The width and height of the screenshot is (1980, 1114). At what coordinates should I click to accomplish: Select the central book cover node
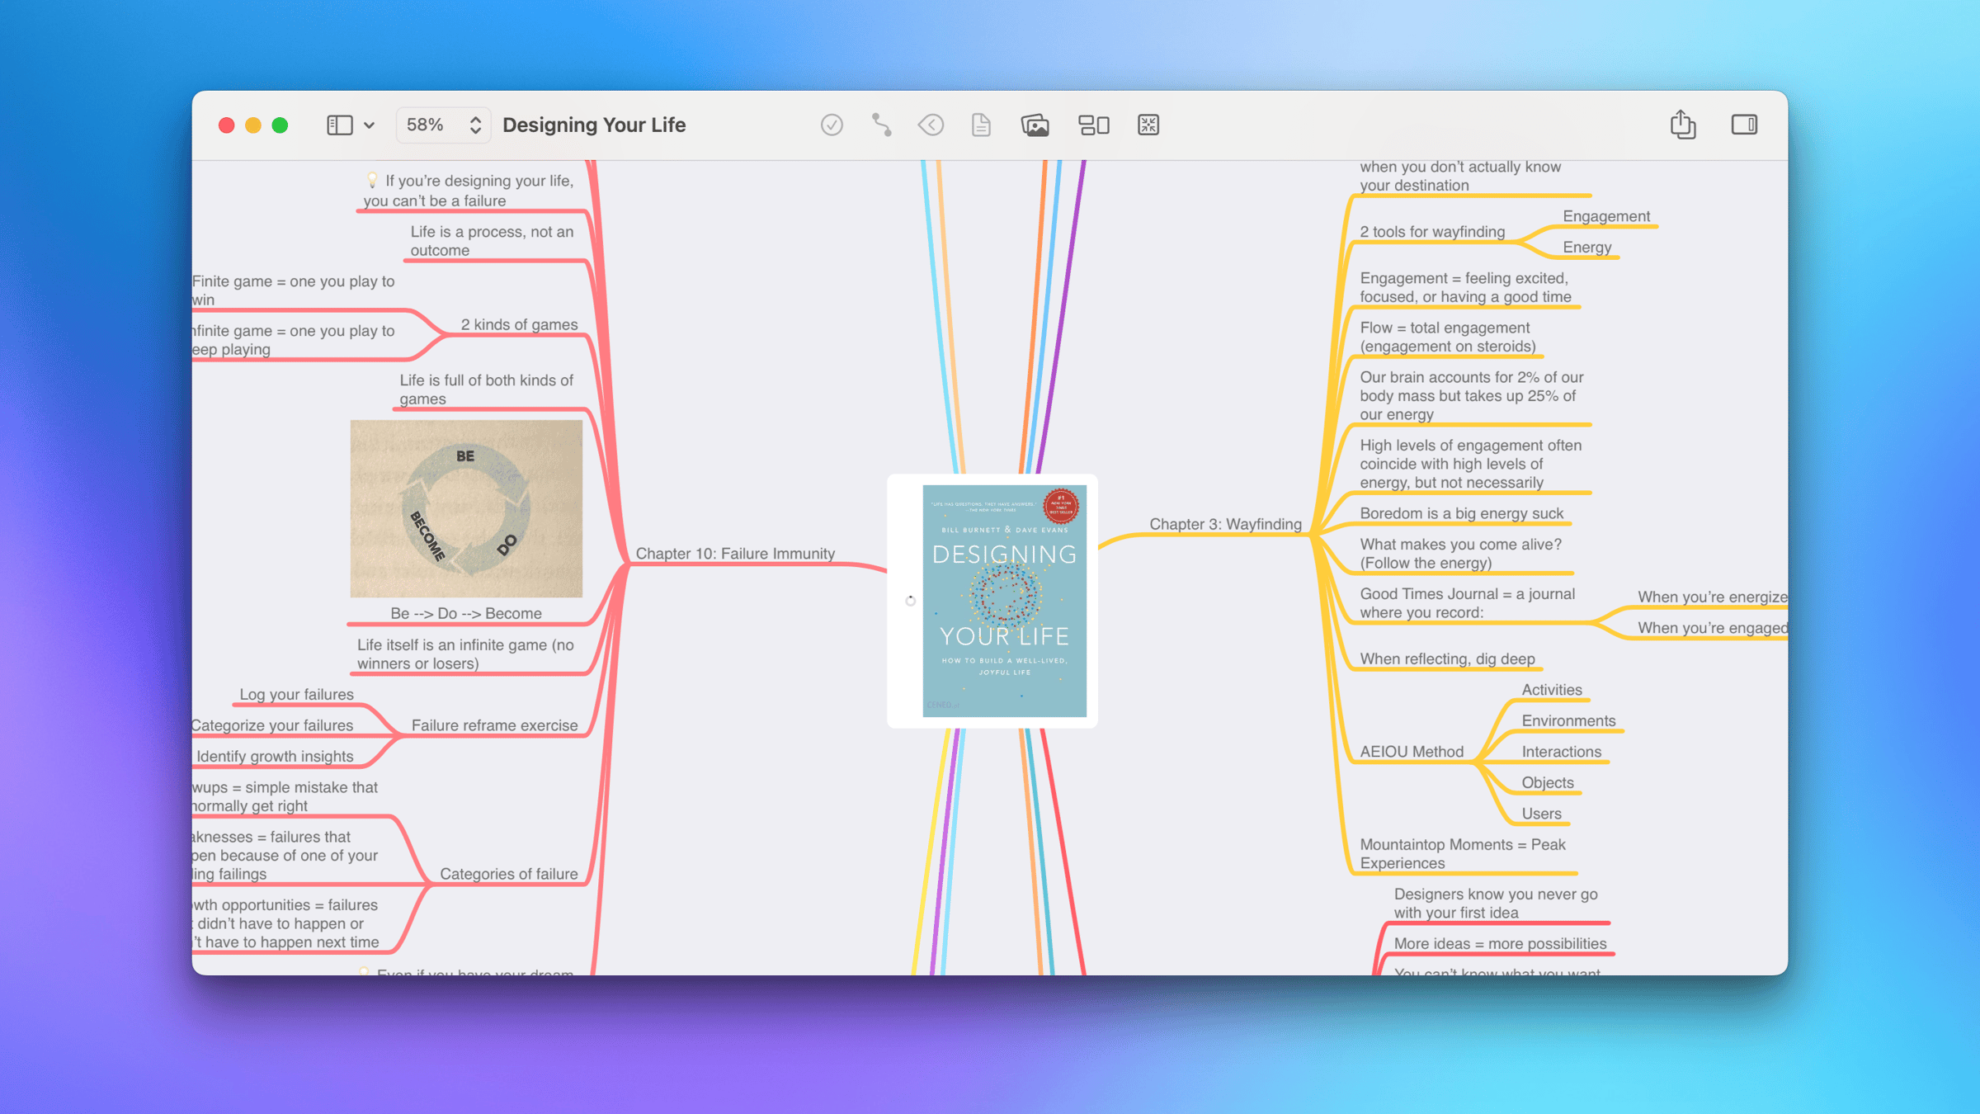[992, 601]
